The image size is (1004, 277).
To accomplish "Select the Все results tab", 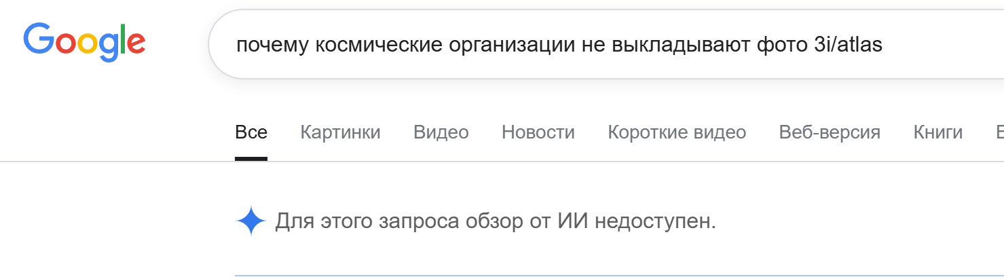I will 251,132.
